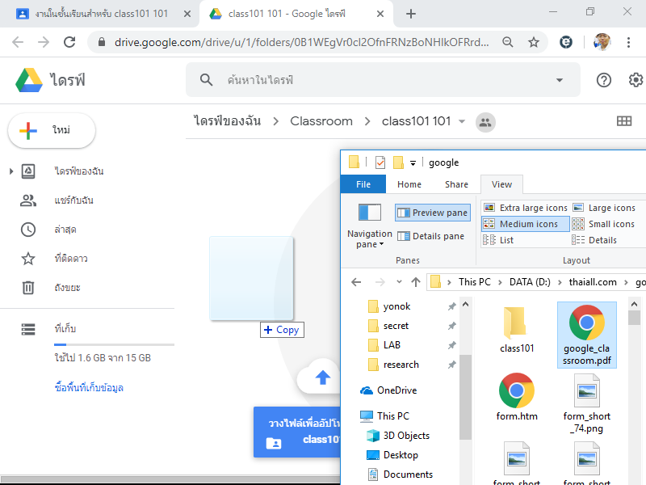Toggle the Preview pane

433,213
